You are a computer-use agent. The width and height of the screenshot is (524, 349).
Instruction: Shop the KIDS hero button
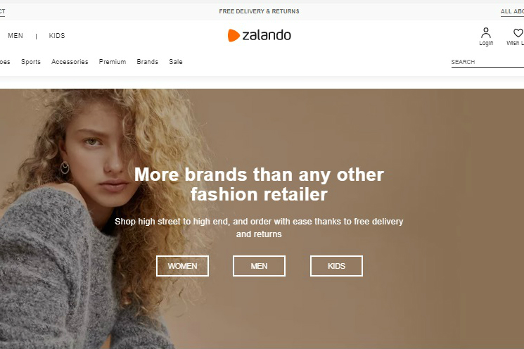point(336,266)
